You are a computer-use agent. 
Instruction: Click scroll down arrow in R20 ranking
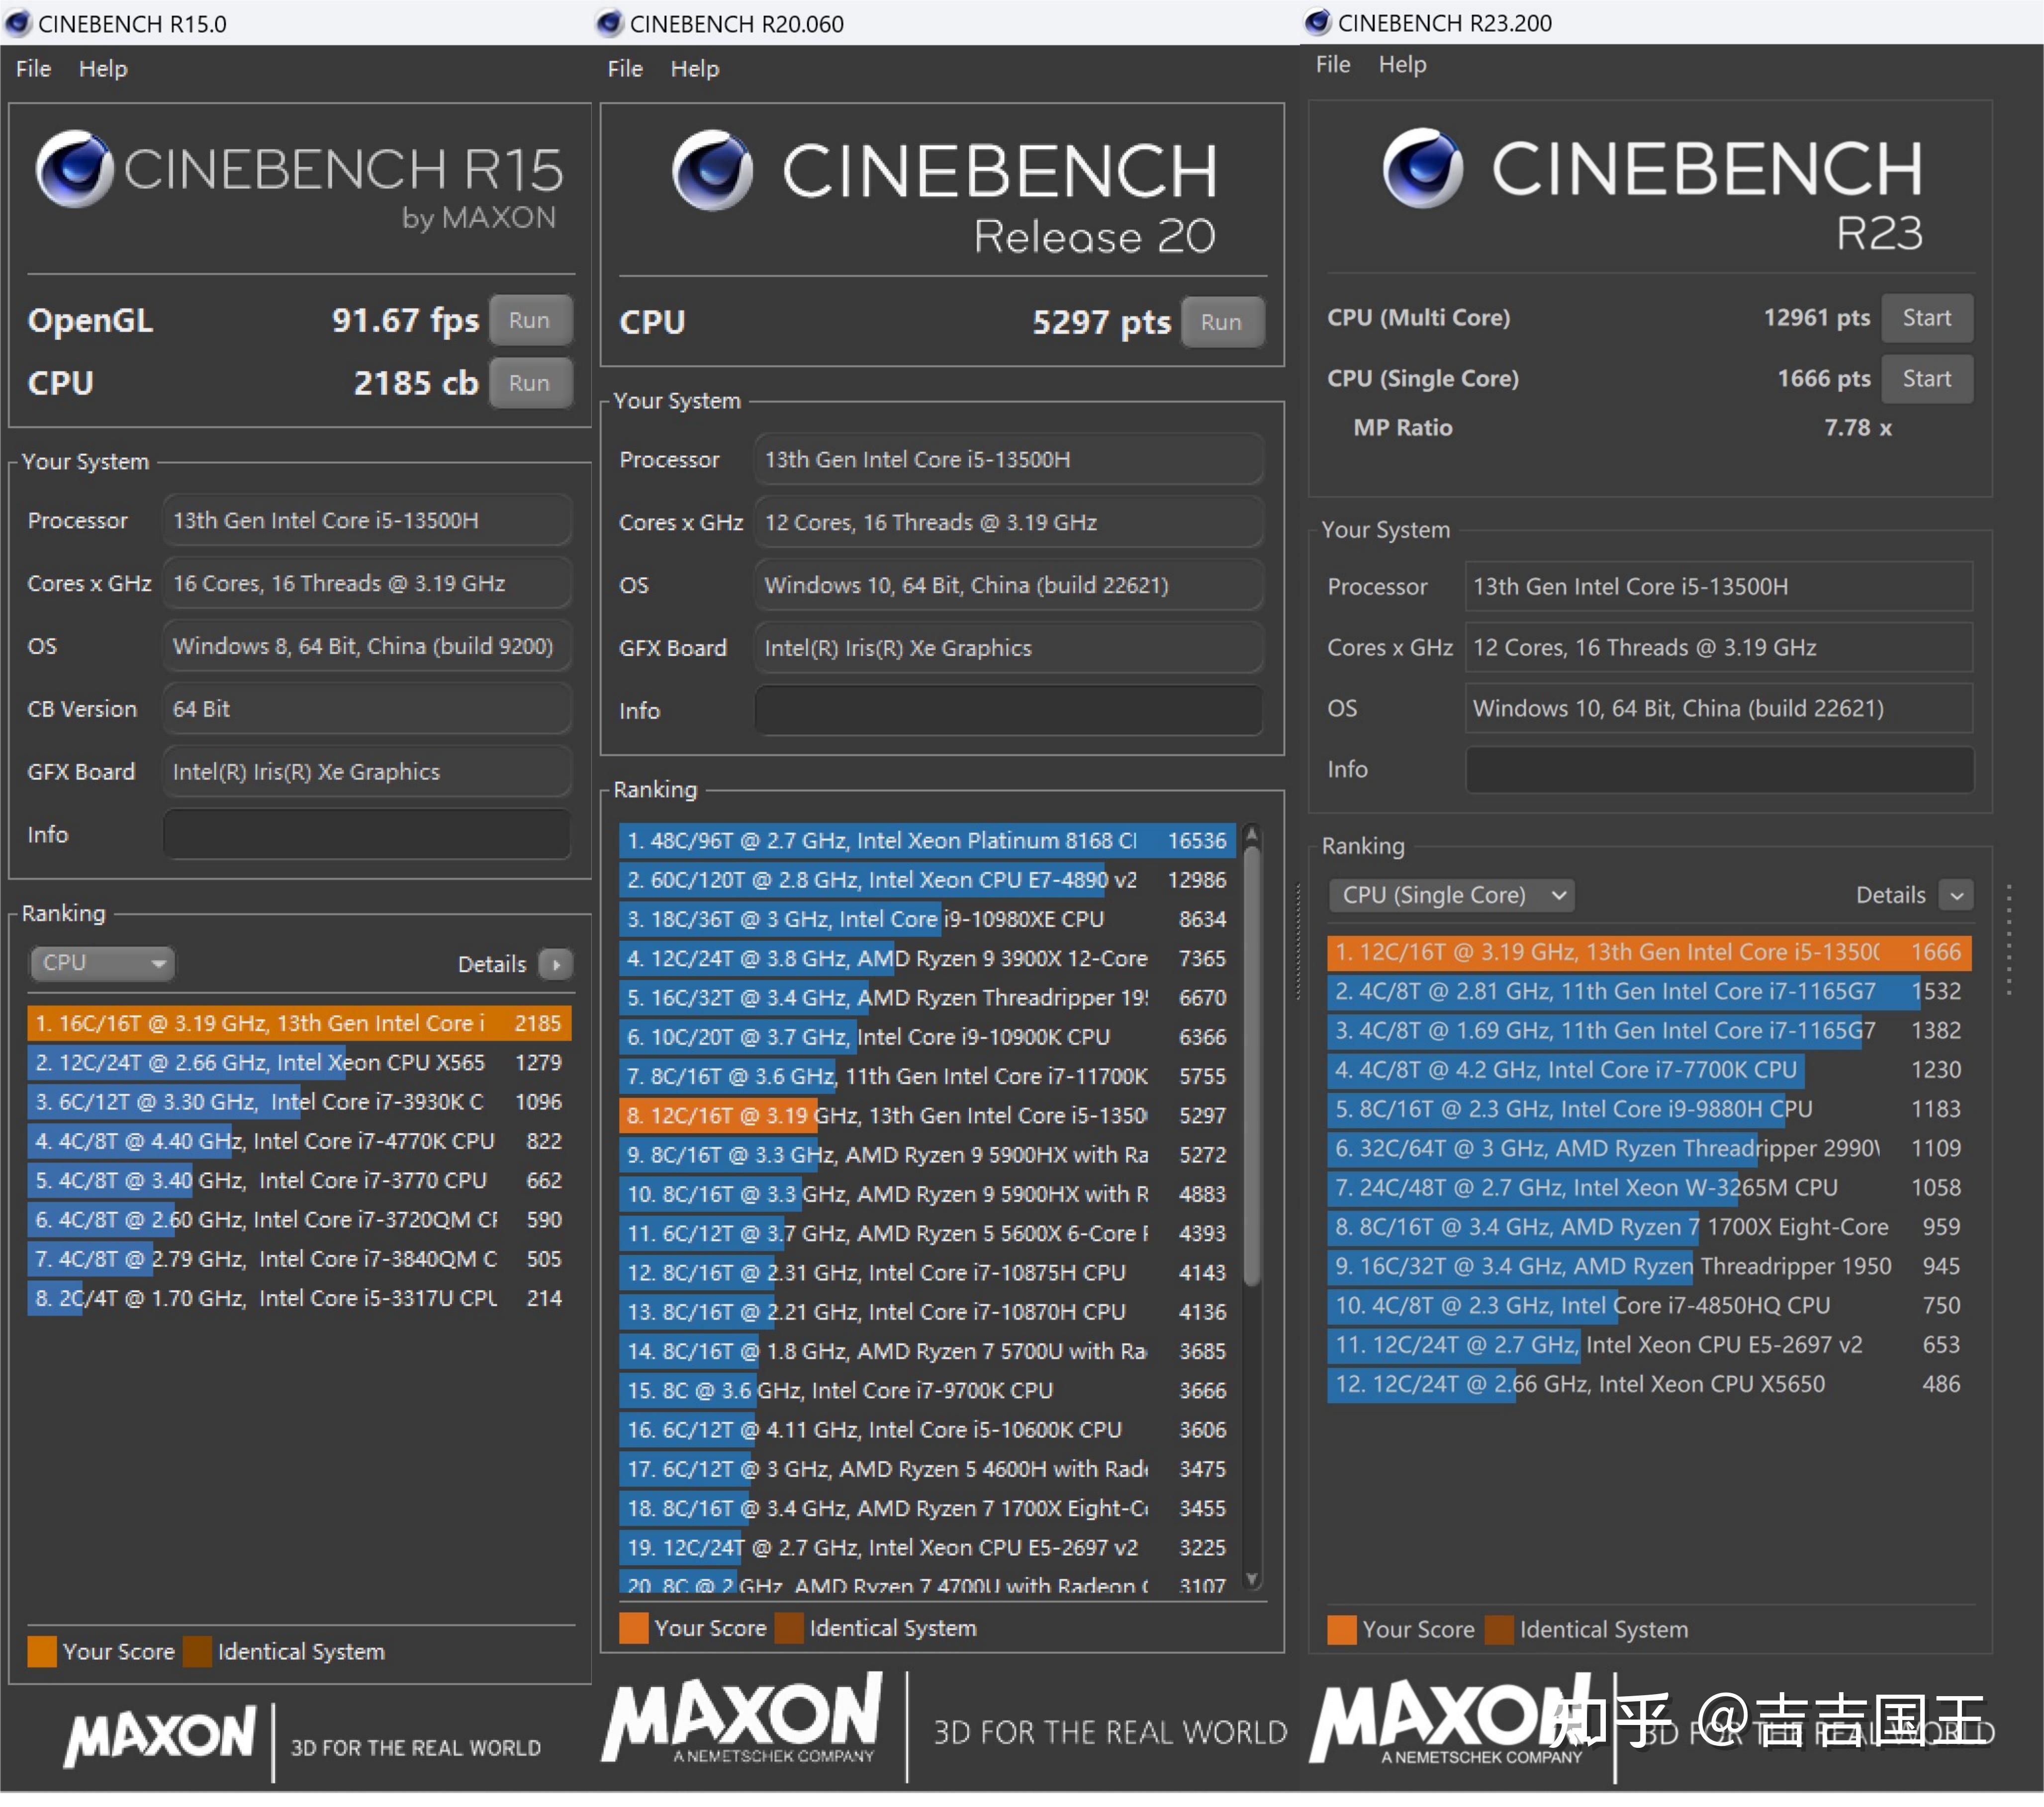[1251, 1579]
